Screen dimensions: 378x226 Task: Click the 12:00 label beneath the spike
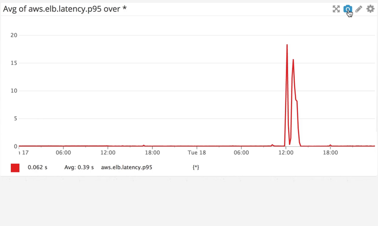[x=286, y=153]
